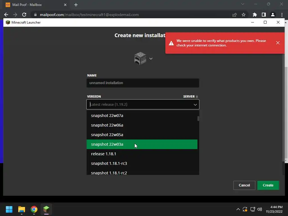Go forward in the Chrome browser

[x=15, y=15]
